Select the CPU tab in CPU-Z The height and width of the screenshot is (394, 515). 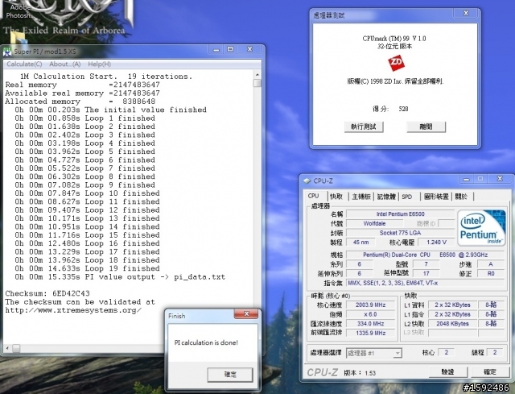(313, 196)
